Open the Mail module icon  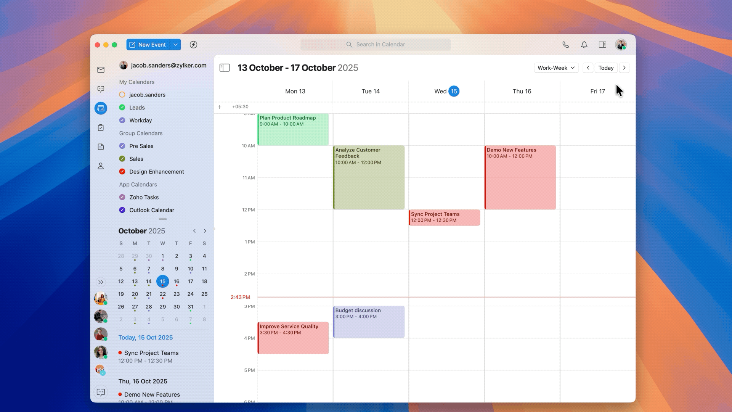101,70
